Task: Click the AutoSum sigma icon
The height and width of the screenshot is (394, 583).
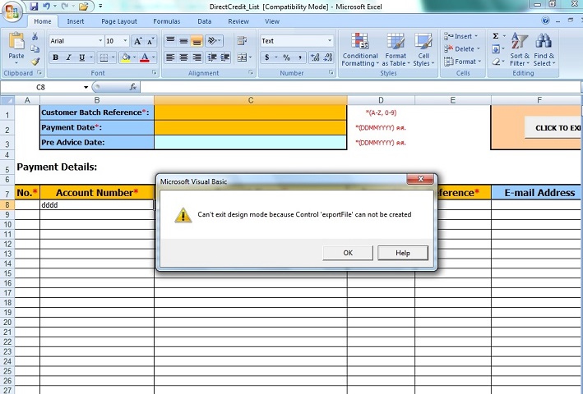Action: pyautogui.click(x=496, y=36)
